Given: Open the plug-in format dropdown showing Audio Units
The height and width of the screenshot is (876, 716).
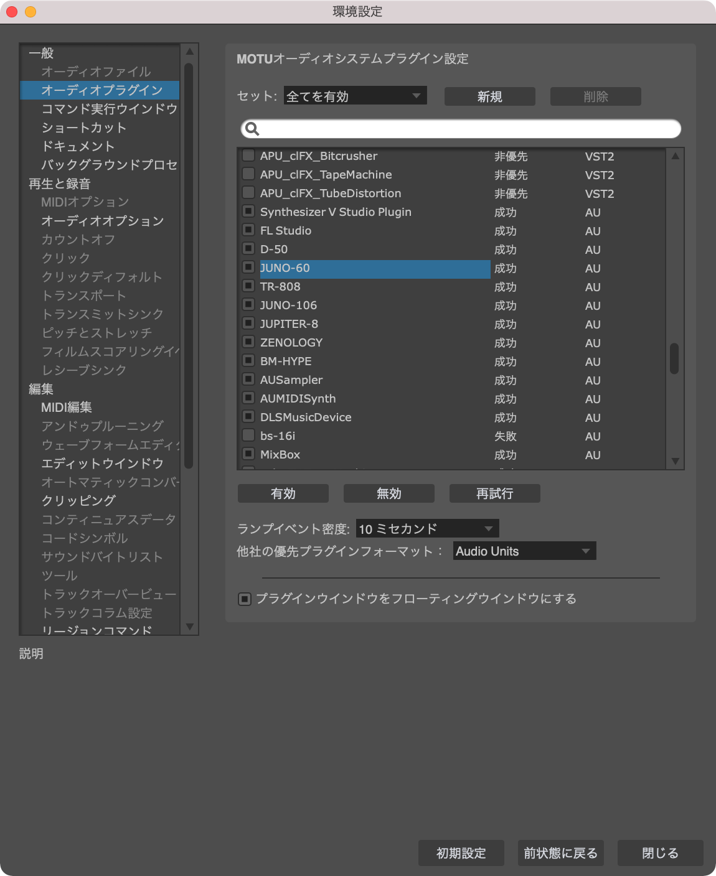Looking at the screenshot, I should (525, 551).
